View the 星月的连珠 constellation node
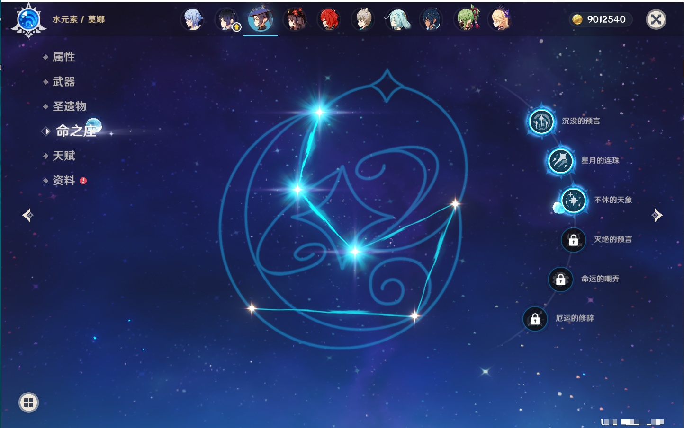Viewport: 684px width, 428px height. [560, 161]
